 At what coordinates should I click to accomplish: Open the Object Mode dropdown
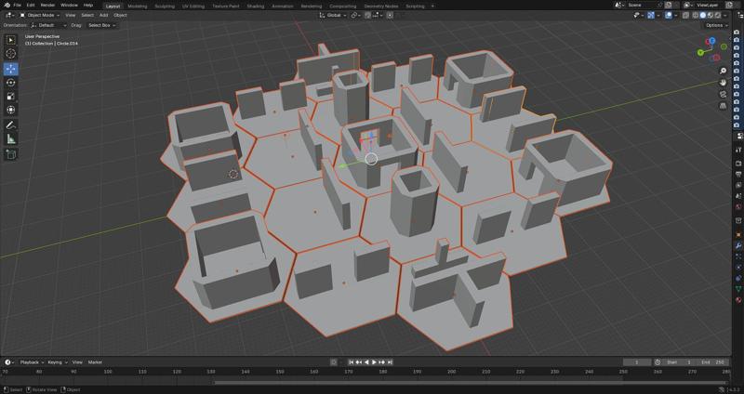pyautogui.click(x=40, y=15)
